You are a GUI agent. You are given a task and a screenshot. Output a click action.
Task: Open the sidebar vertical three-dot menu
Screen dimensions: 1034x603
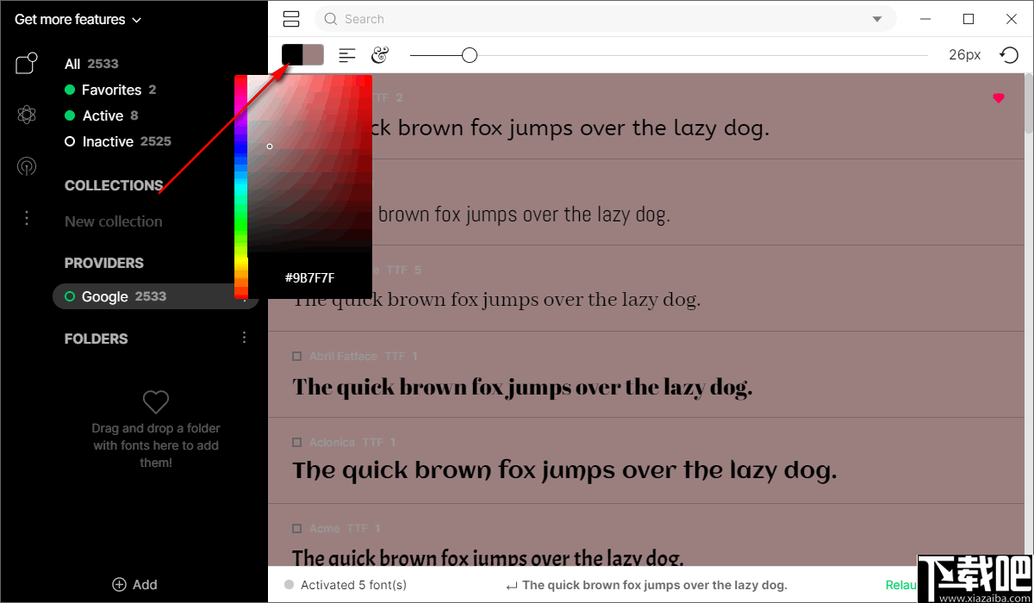coord(27,218)
